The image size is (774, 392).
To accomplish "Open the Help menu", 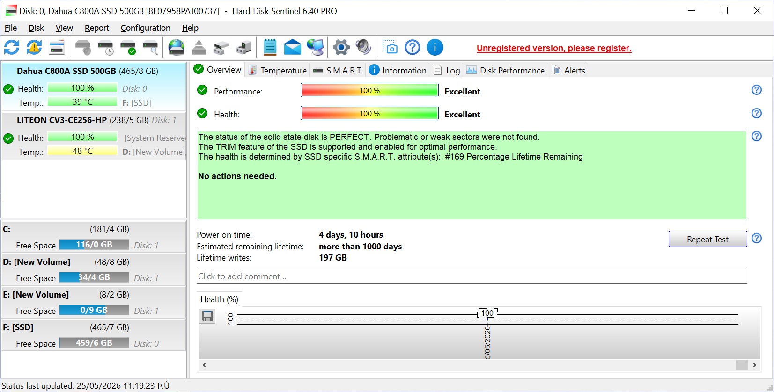I will coord(190,28).
